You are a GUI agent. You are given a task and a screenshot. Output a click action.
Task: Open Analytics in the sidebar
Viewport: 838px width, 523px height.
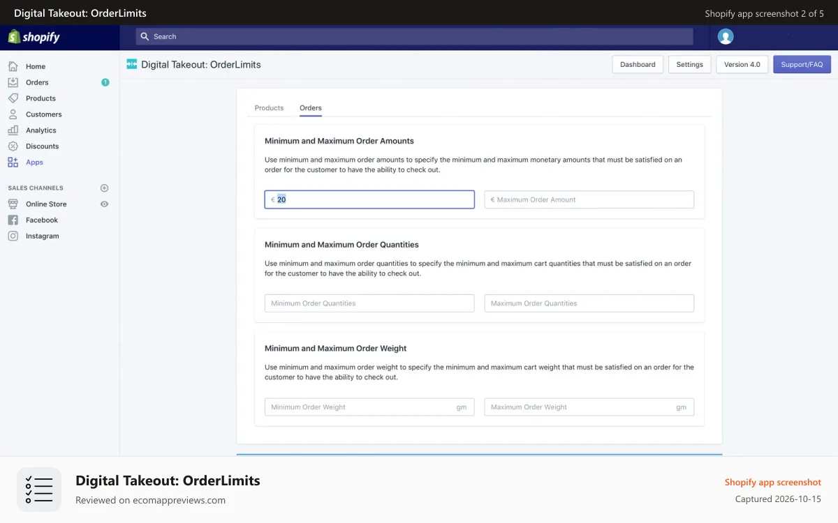41,130
